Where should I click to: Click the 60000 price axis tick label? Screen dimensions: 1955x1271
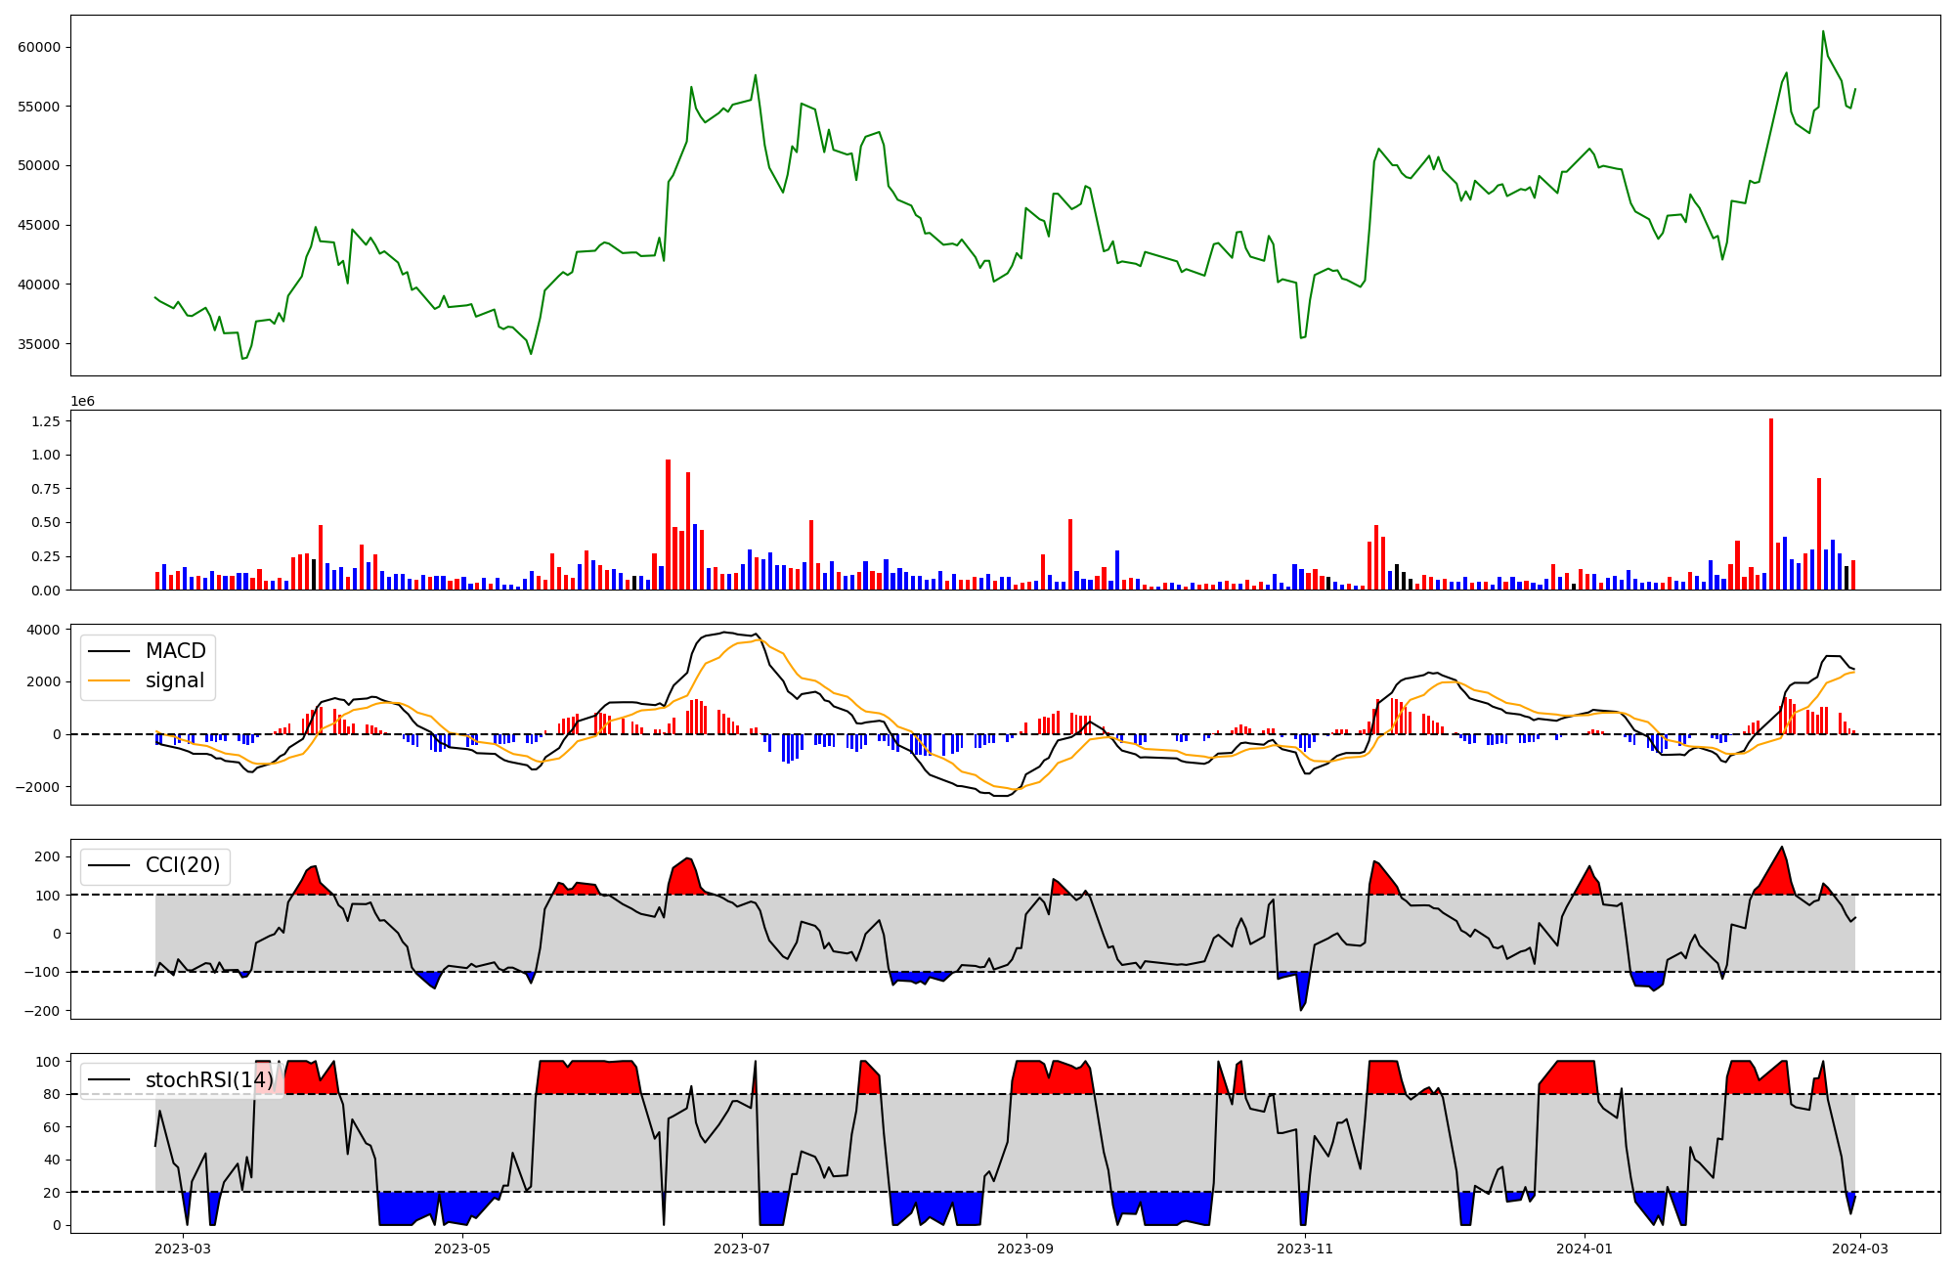[x=39, y=47]
